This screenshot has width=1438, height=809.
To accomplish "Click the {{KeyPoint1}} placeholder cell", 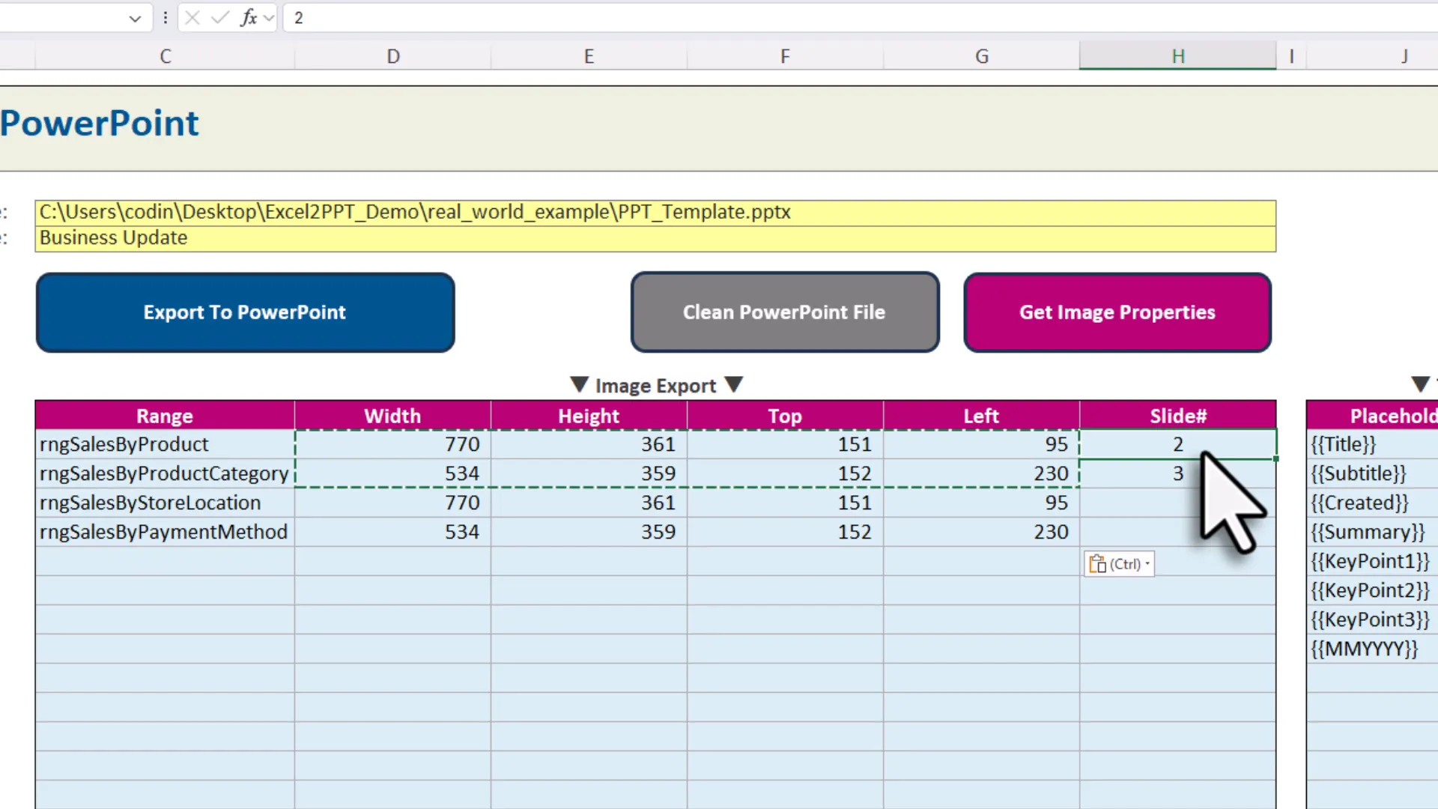I will (x=1370, y=561).
